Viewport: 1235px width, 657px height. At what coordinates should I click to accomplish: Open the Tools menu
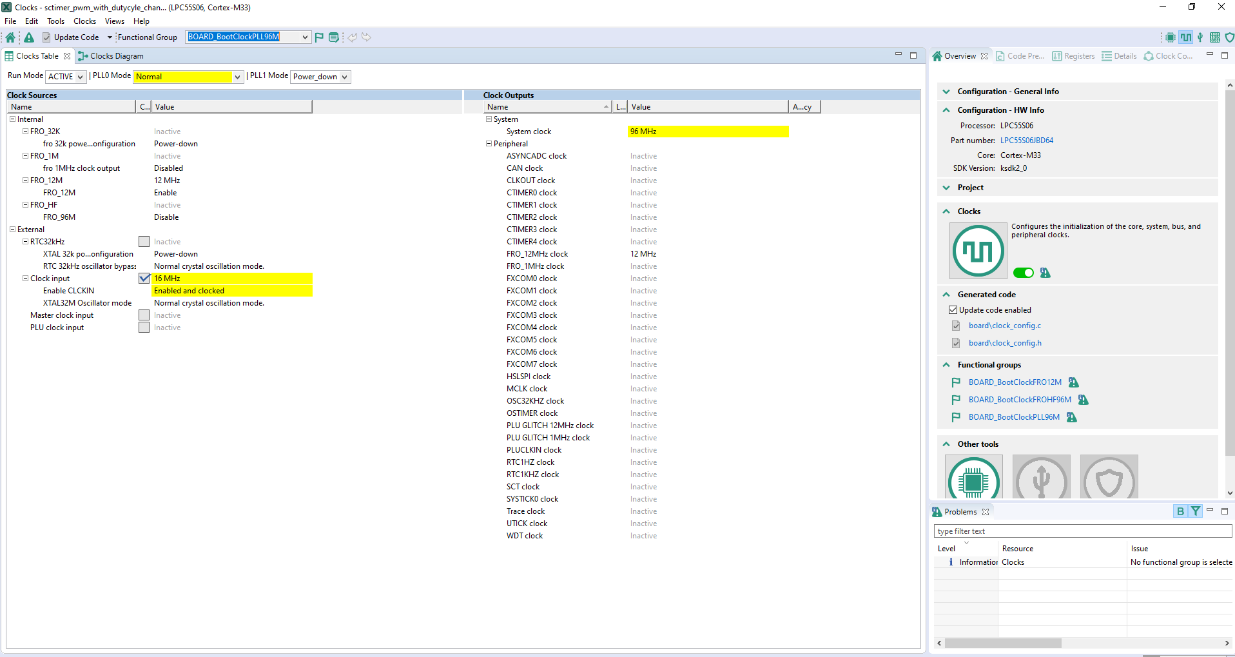55,21
